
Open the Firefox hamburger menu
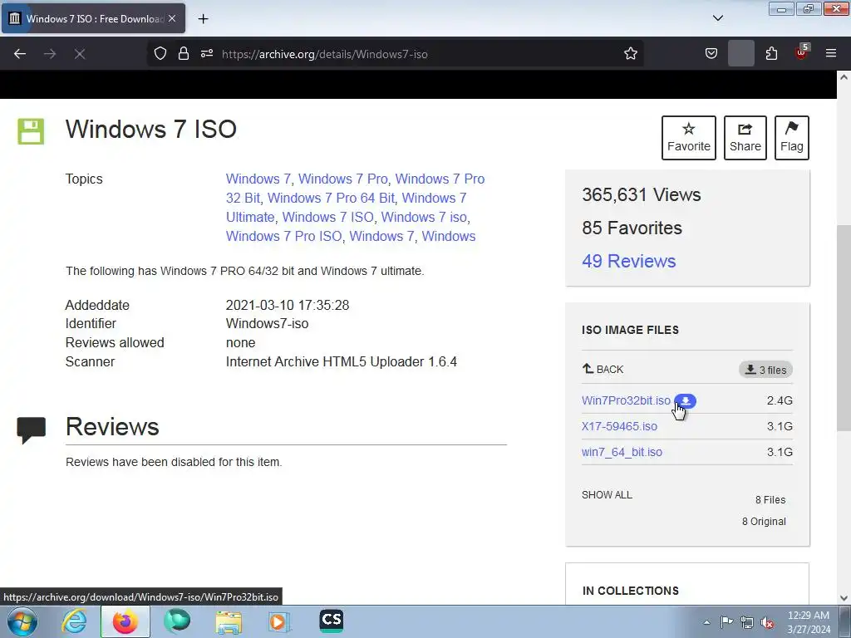tap(831, 54)
